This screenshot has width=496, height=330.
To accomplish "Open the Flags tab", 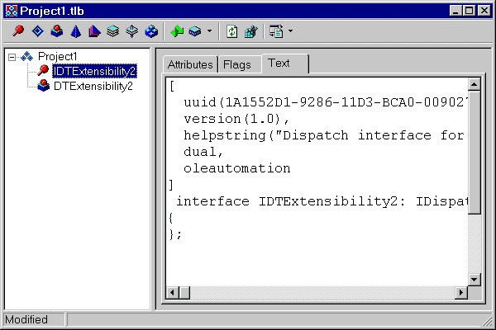I will (x=237, y=64).
